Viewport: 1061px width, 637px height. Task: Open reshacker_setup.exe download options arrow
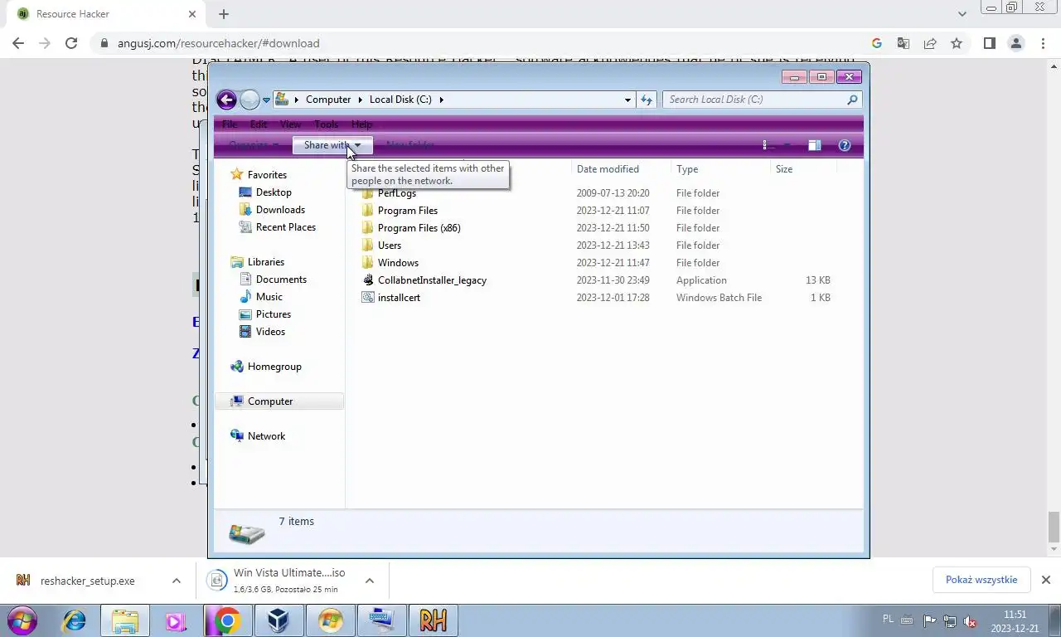(177, 581)
